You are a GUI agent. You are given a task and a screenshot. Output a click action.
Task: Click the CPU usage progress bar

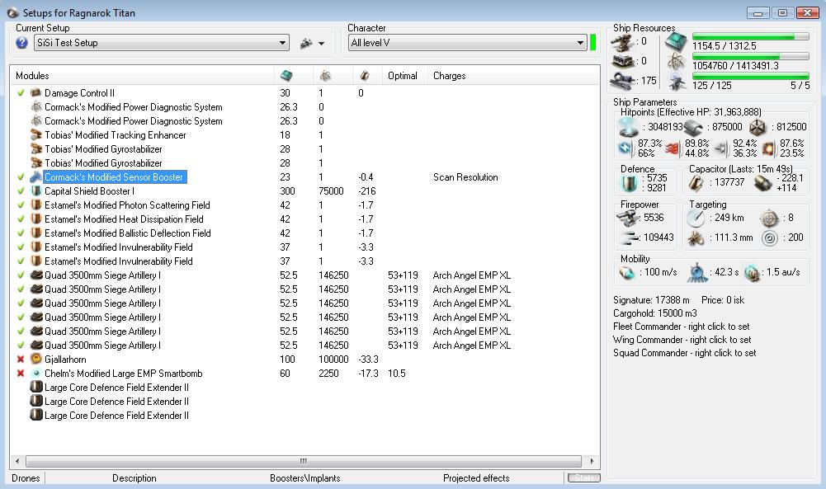click(750, 37)
